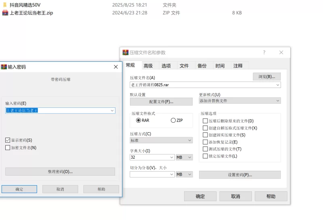Check 创建固实压缩文件(S)
Viewport: 323px width, 220px height.
205,135
